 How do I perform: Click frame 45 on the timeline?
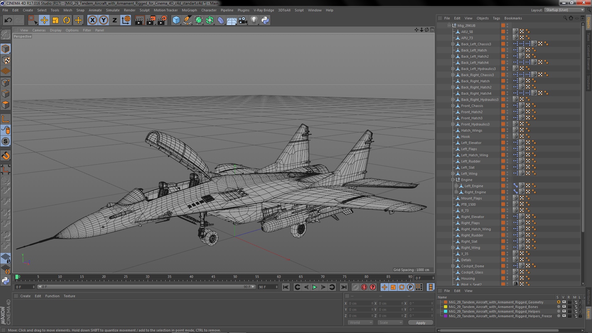tap(213, 277)
